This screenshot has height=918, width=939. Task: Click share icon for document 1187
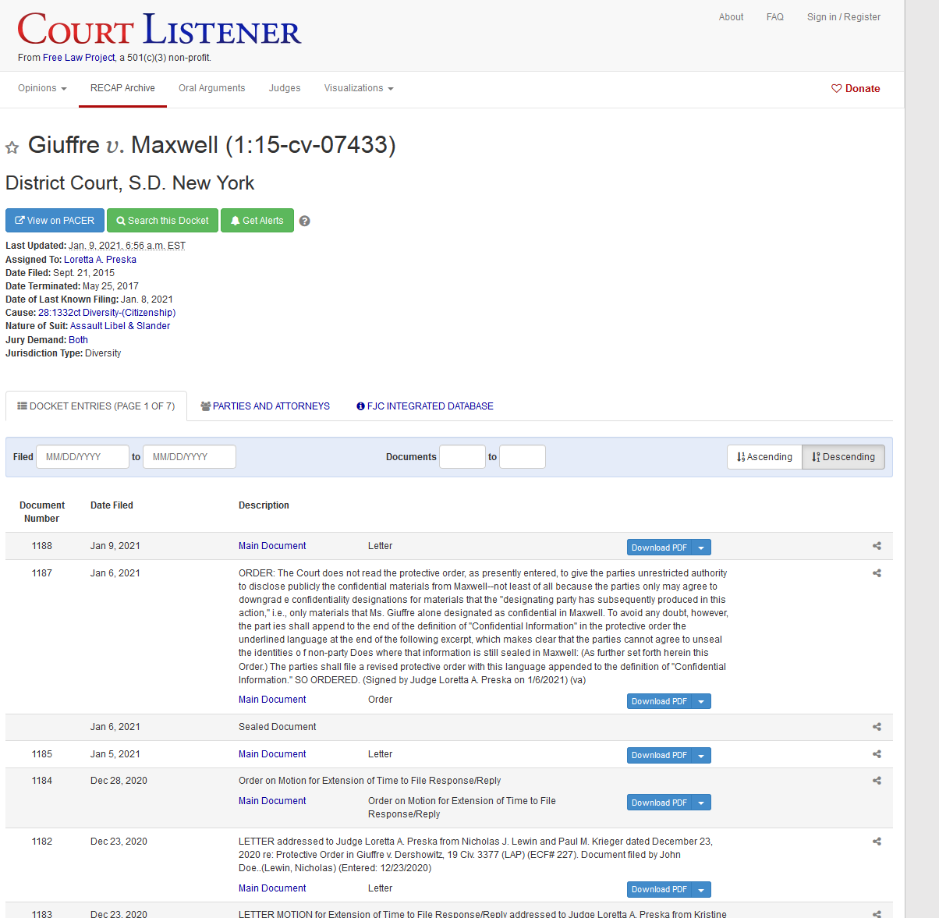pyautogui.click(x=877, y=573)
